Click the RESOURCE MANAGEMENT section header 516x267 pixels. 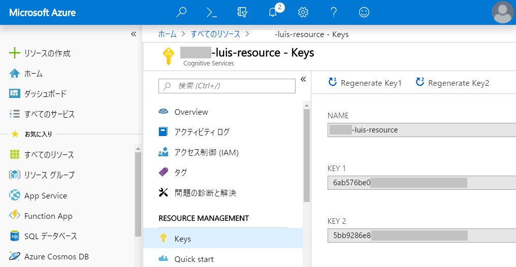pos(204,218)
